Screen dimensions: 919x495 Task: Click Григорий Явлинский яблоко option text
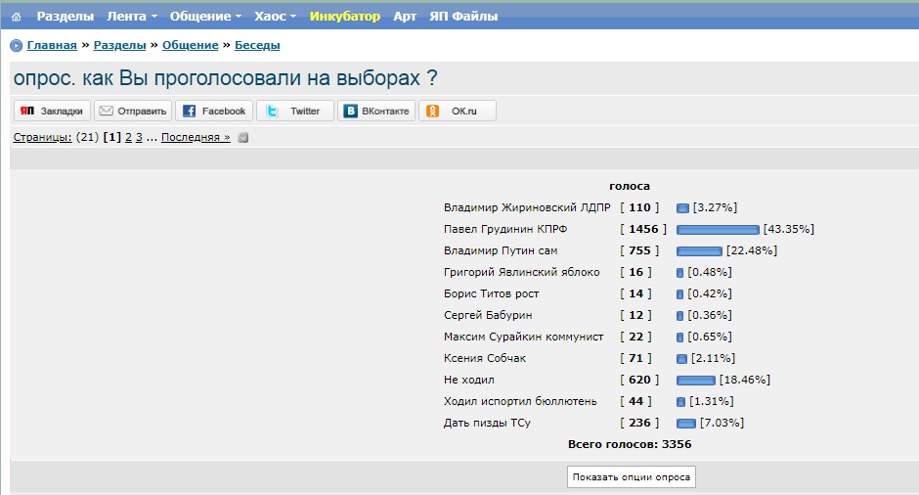coord(522,272)
